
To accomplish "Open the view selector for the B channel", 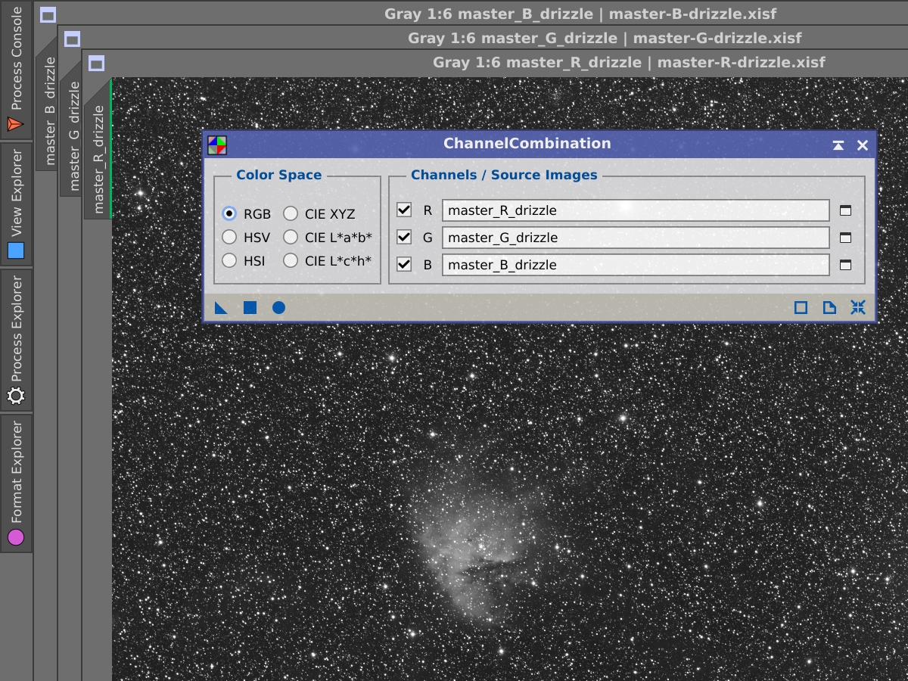I will 846,265.
